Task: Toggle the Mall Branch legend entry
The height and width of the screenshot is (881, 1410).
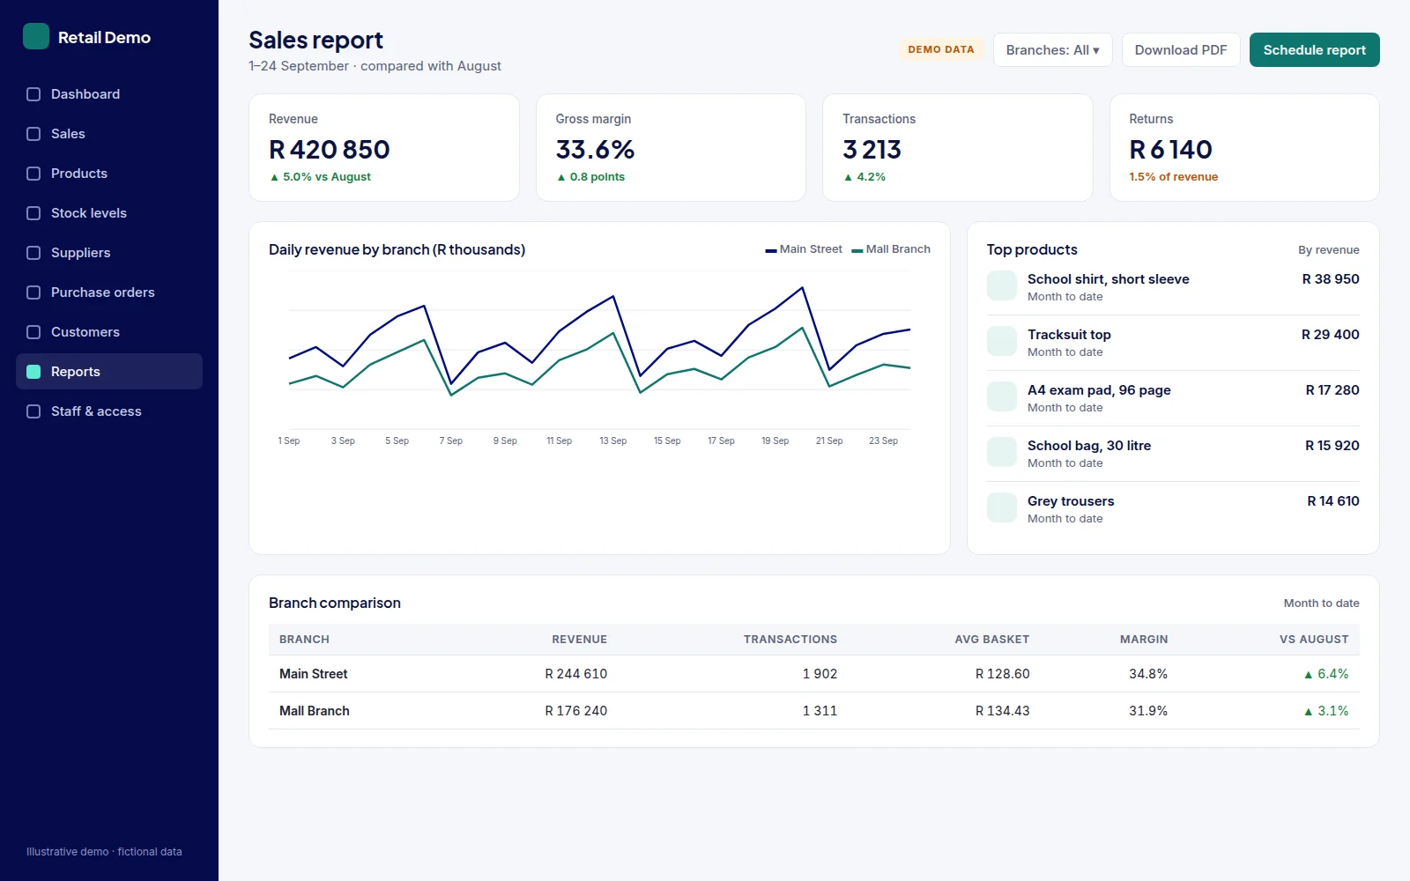Action: click(x=891, y=249)
